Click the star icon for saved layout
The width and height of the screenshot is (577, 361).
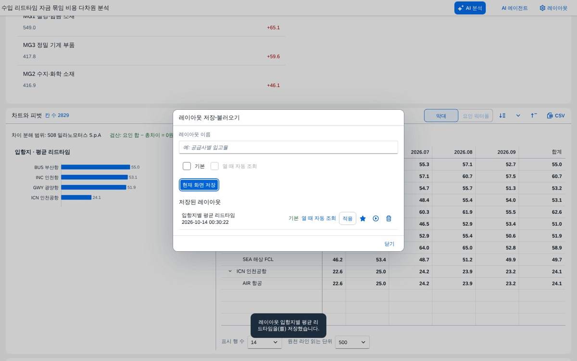pos(363,219)
